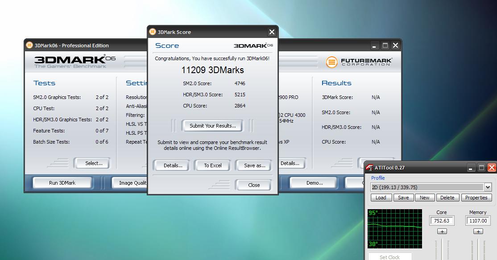Click Feature Tests 0 of 7 value
The image size is (497, 260).
pyautogui.click(x=102, y=131)
